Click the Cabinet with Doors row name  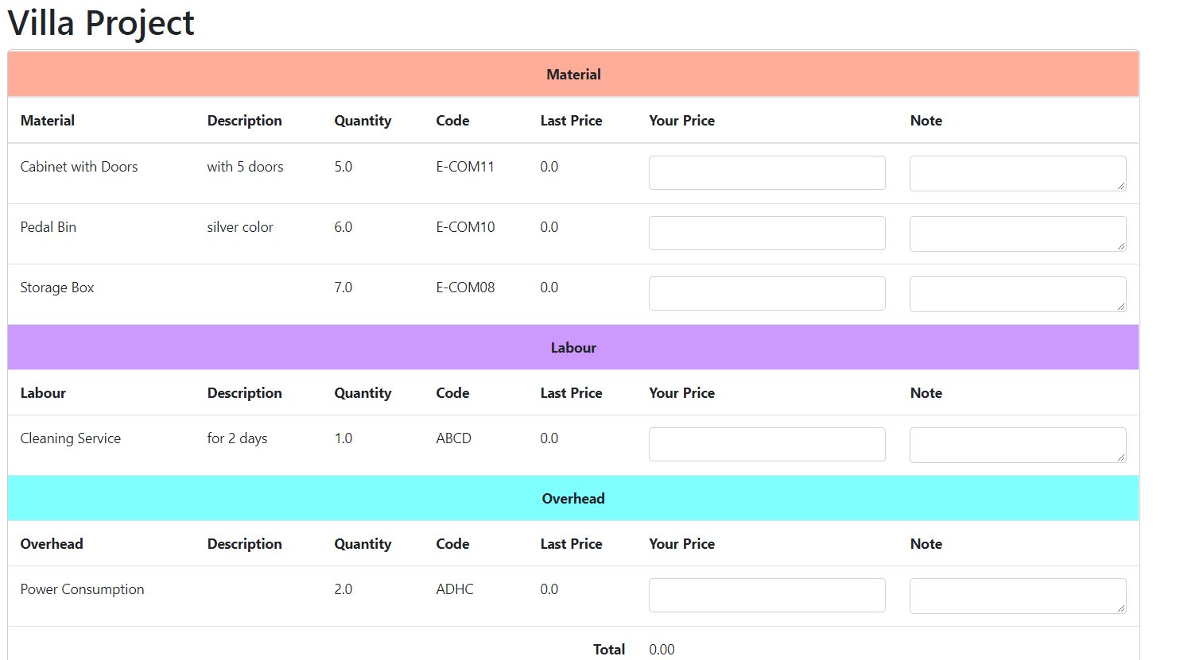point(79,167)
